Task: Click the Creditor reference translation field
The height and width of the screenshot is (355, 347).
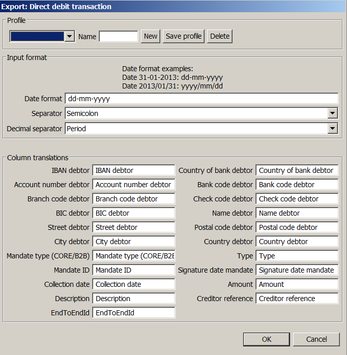Action: [297, 299]
